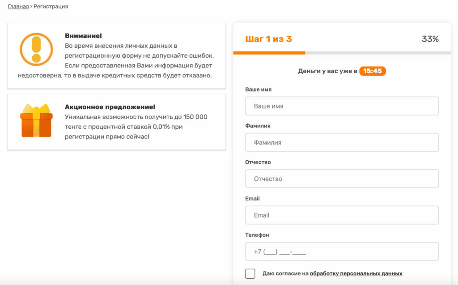Click the Шаг 1 из 3 heading
The image size is (458, 285).
click(268, 39)
